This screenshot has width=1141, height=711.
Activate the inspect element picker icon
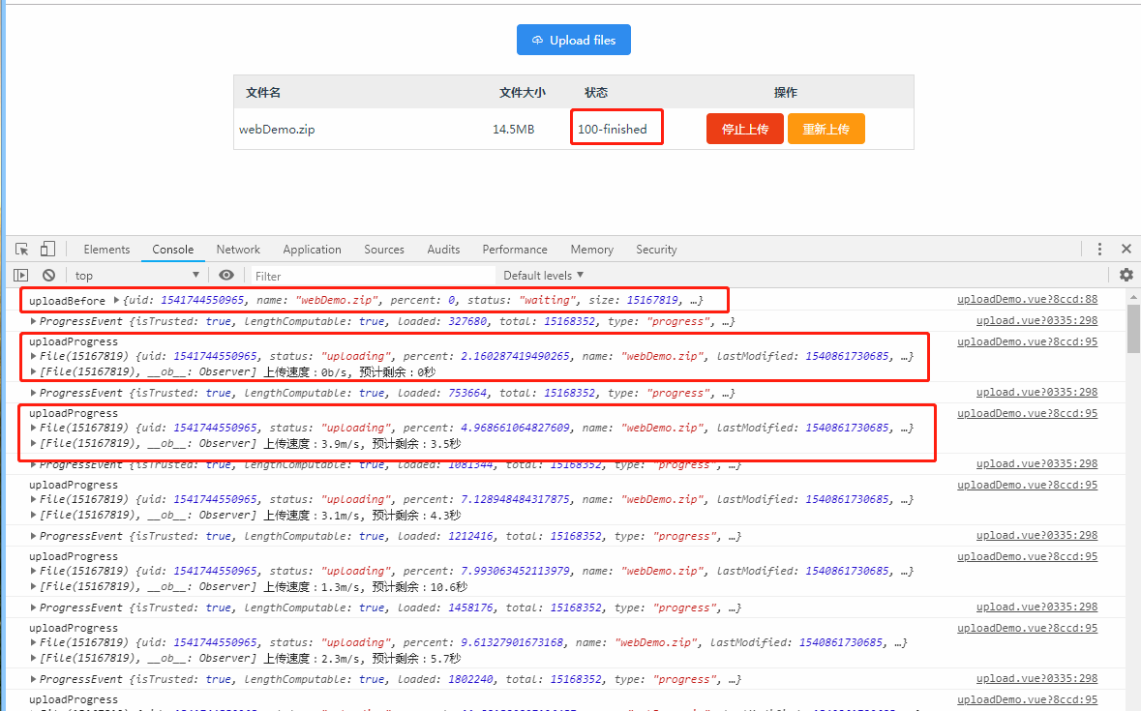(x=22, y=250)
